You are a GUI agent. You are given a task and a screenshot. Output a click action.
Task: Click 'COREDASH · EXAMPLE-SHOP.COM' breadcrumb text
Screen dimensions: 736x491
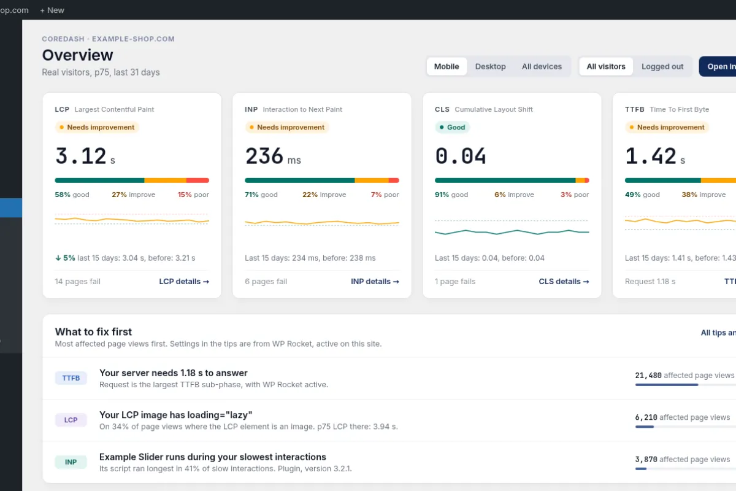(108, 39)
